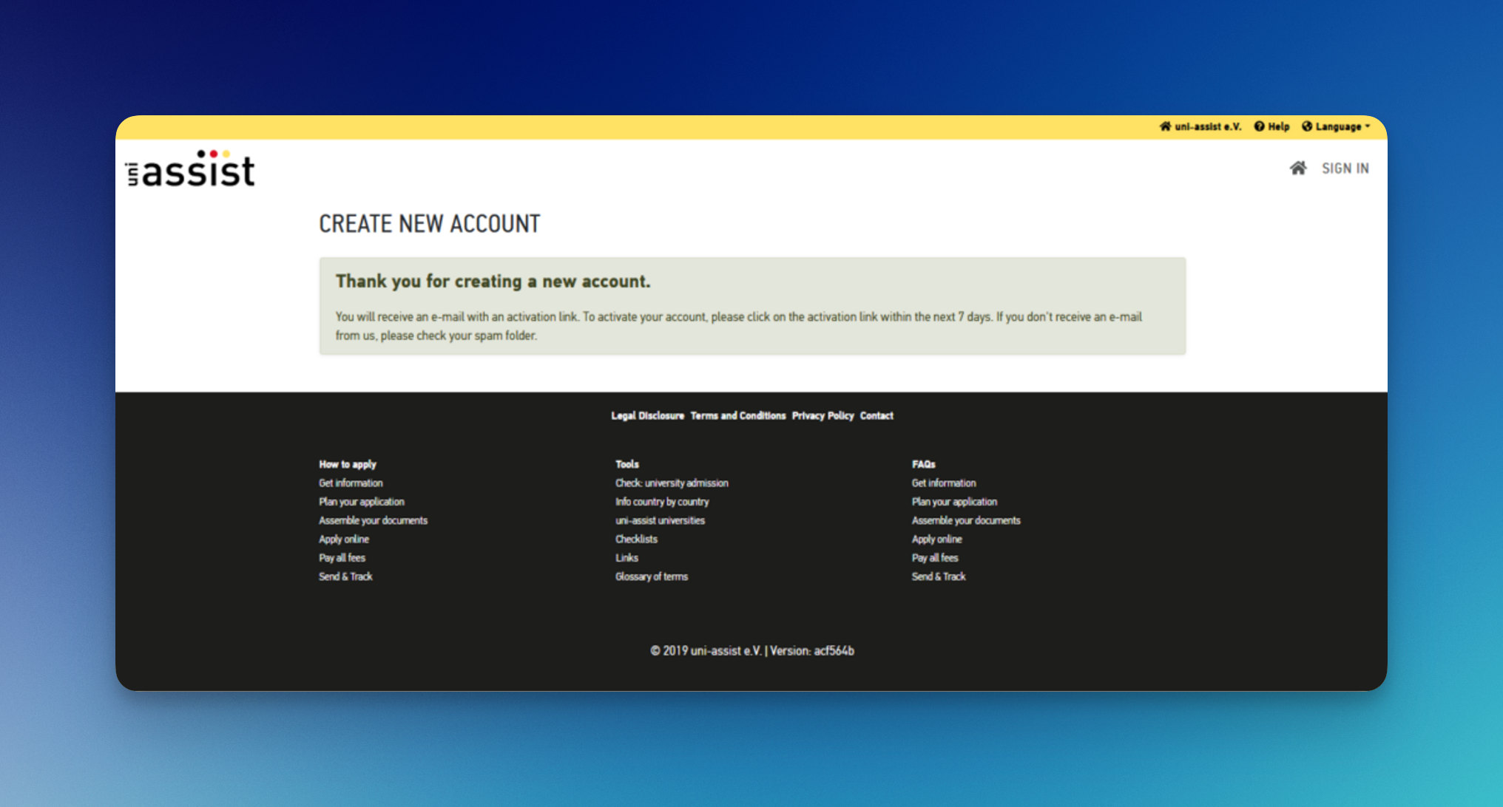1503x807 pixels.
Task: Click Send & Track under FAQs
Action: click(x=939, y=576)
